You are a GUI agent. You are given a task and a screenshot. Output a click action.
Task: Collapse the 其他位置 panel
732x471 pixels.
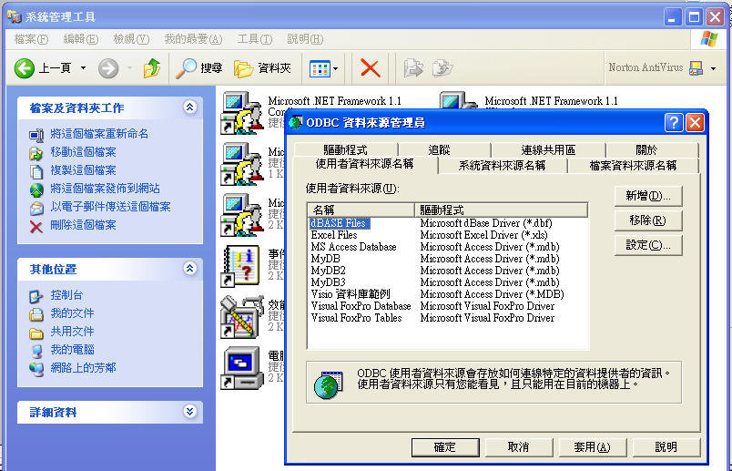click(189, 269)
